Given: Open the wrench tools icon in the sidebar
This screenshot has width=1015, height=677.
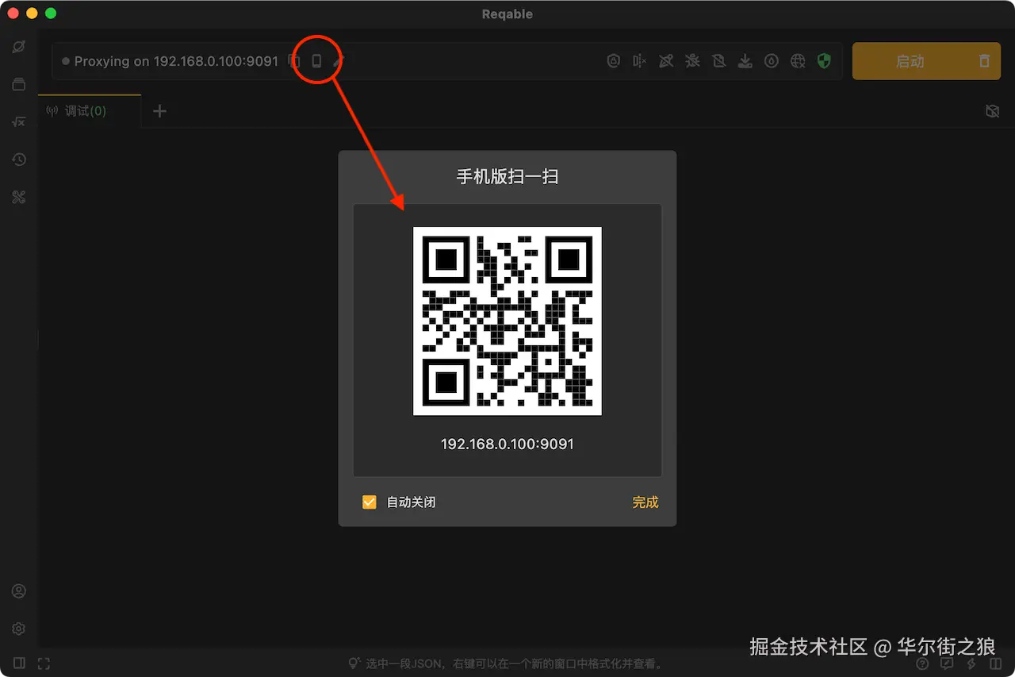Looking at the screenshot, I should (19, 198).
